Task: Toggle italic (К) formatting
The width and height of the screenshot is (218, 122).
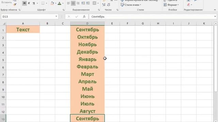Action: pos(29,3)
